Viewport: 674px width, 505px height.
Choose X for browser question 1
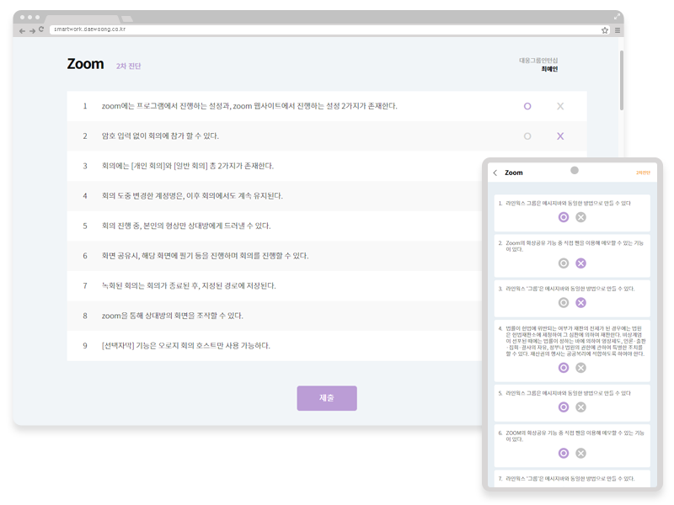[x=560, y=106]
